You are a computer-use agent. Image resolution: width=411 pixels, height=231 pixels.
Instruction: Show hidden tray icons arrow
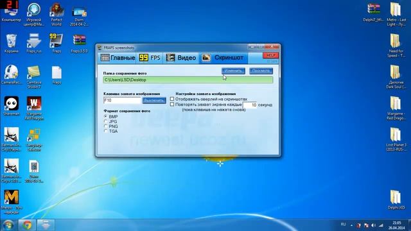tap(351, 225)
